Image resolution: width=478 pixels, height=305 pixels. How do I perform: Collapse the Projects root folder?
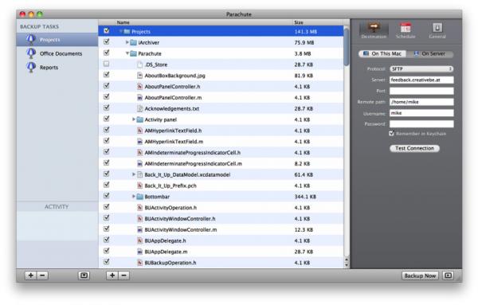(x=121, y=31)
